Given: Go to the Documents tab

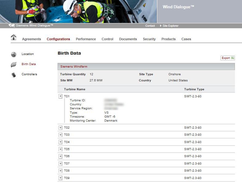Looking at the screenshot, I should pyautogui.click(x=128, y=39).
